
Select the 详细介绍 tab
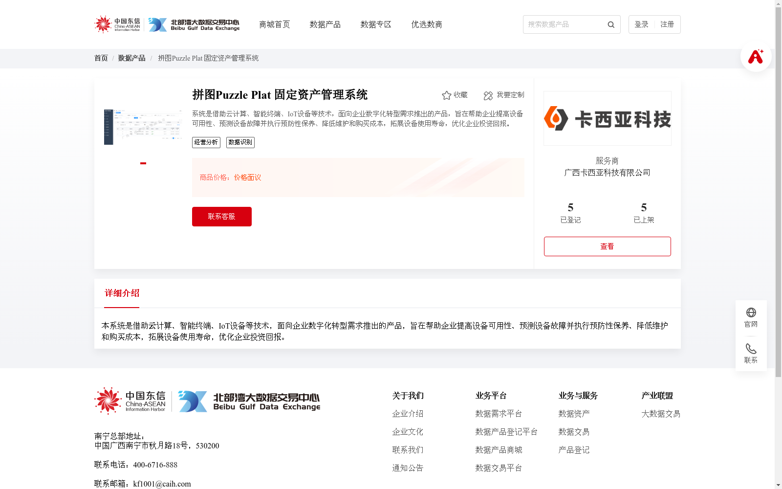(x=122, y=293)
